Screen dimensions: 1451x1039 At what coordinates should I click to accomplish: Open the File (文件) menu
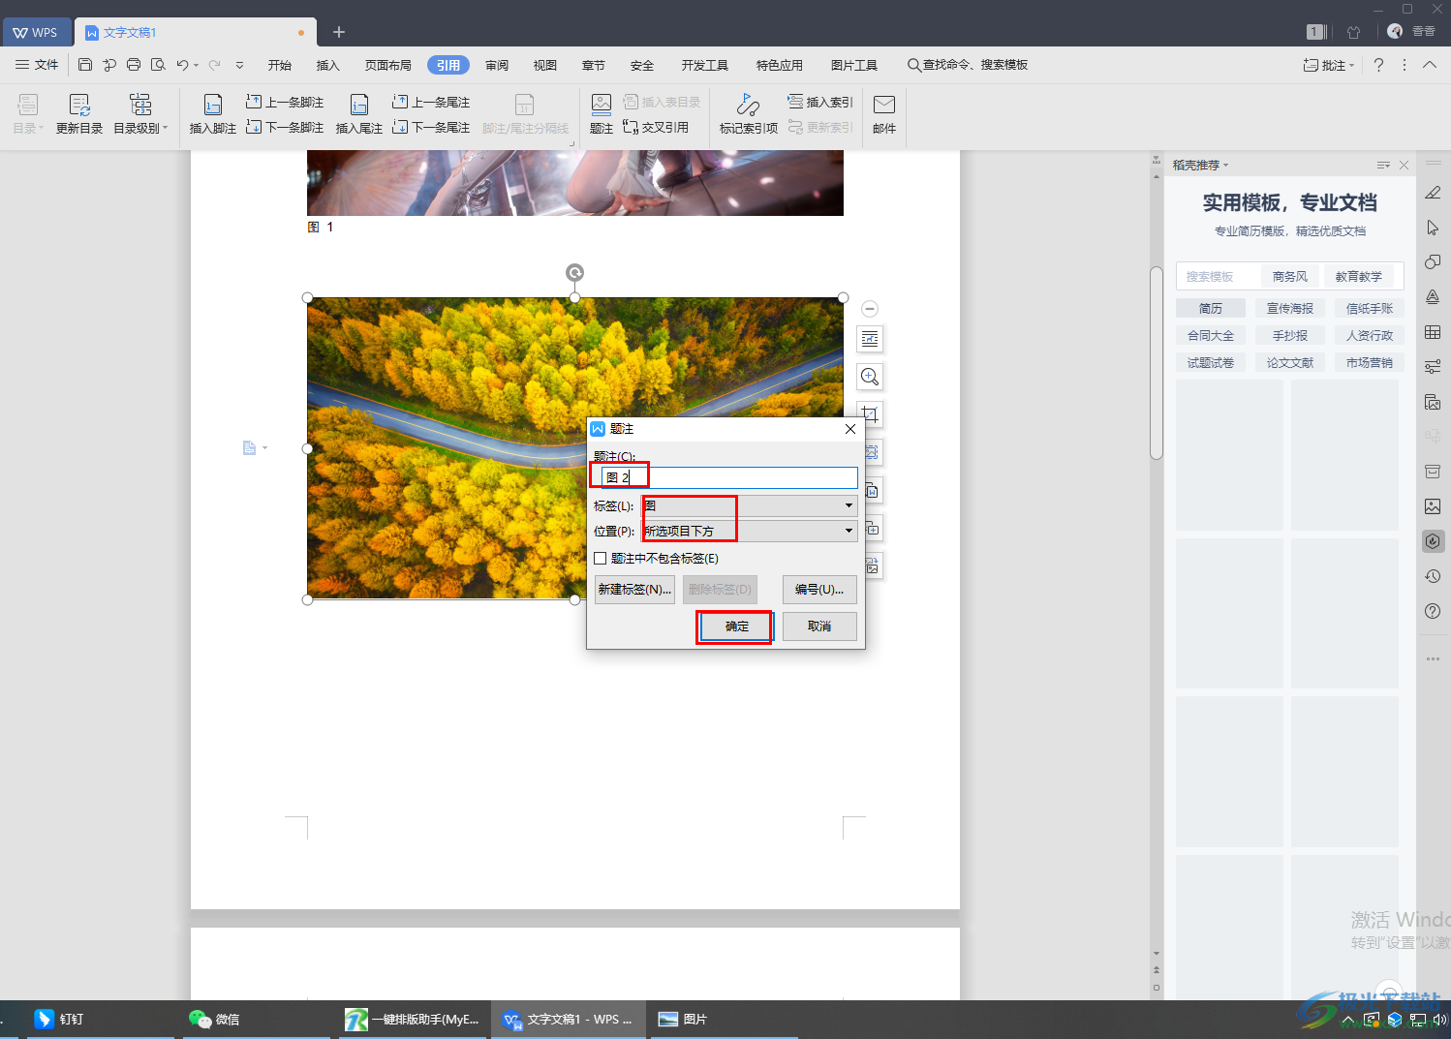(x=37, y=65)
